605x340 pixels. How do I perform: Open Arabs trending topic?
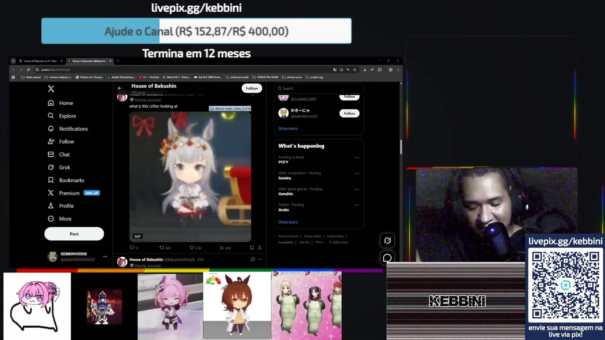point(284,210)
